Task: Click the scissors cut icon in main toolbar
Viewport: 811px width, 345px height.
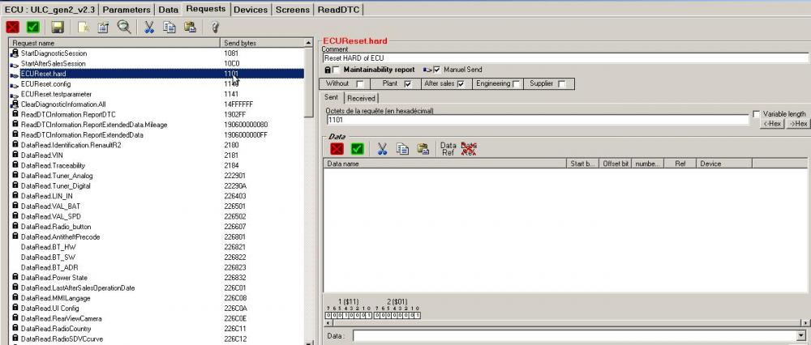Action: pos(149,27)
